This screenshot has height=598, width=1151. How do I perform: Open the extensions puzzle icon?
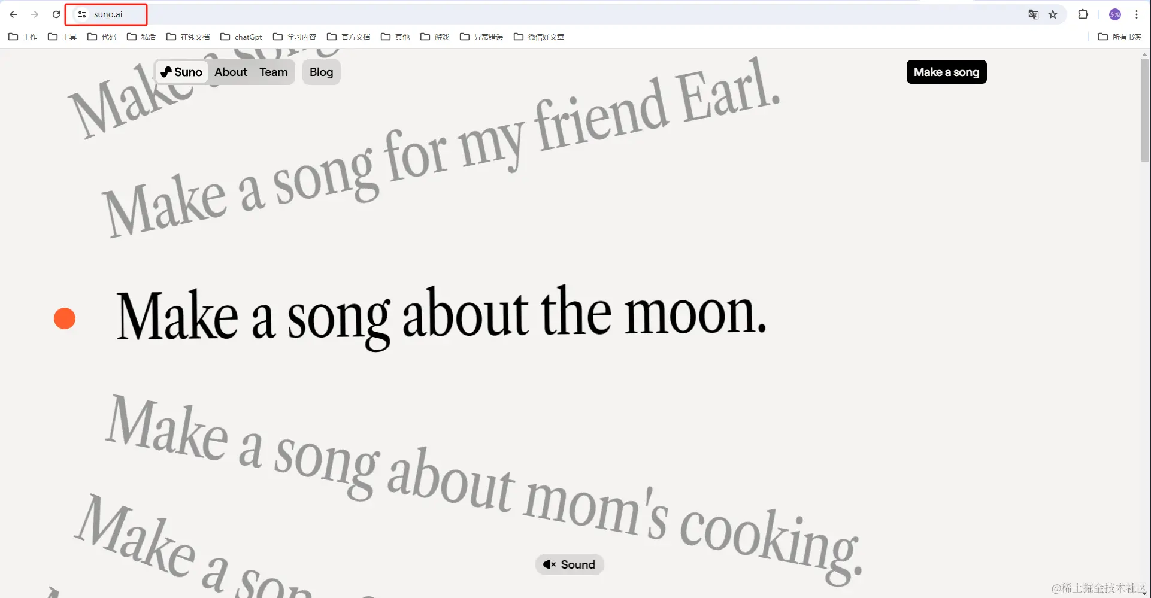(x=1083, y=14)
